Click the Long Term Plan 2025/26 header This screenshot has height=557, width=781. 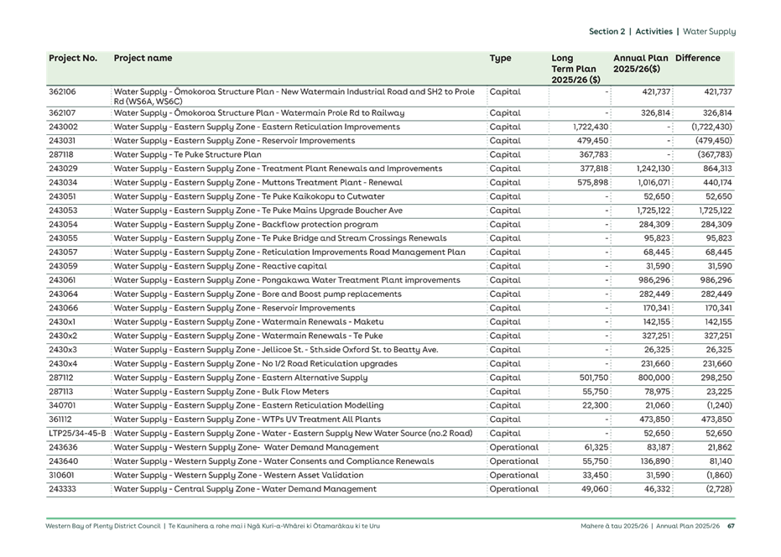575,69
